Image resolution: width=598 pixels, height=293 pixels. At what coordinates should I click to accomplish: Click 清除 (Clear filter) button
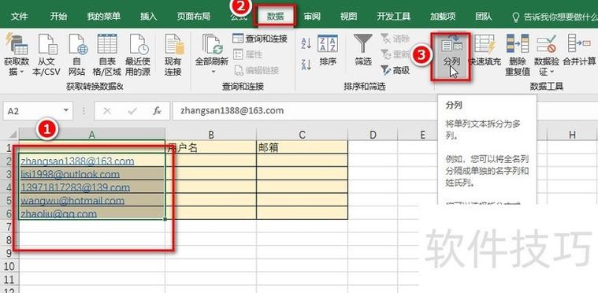(395, 39)
